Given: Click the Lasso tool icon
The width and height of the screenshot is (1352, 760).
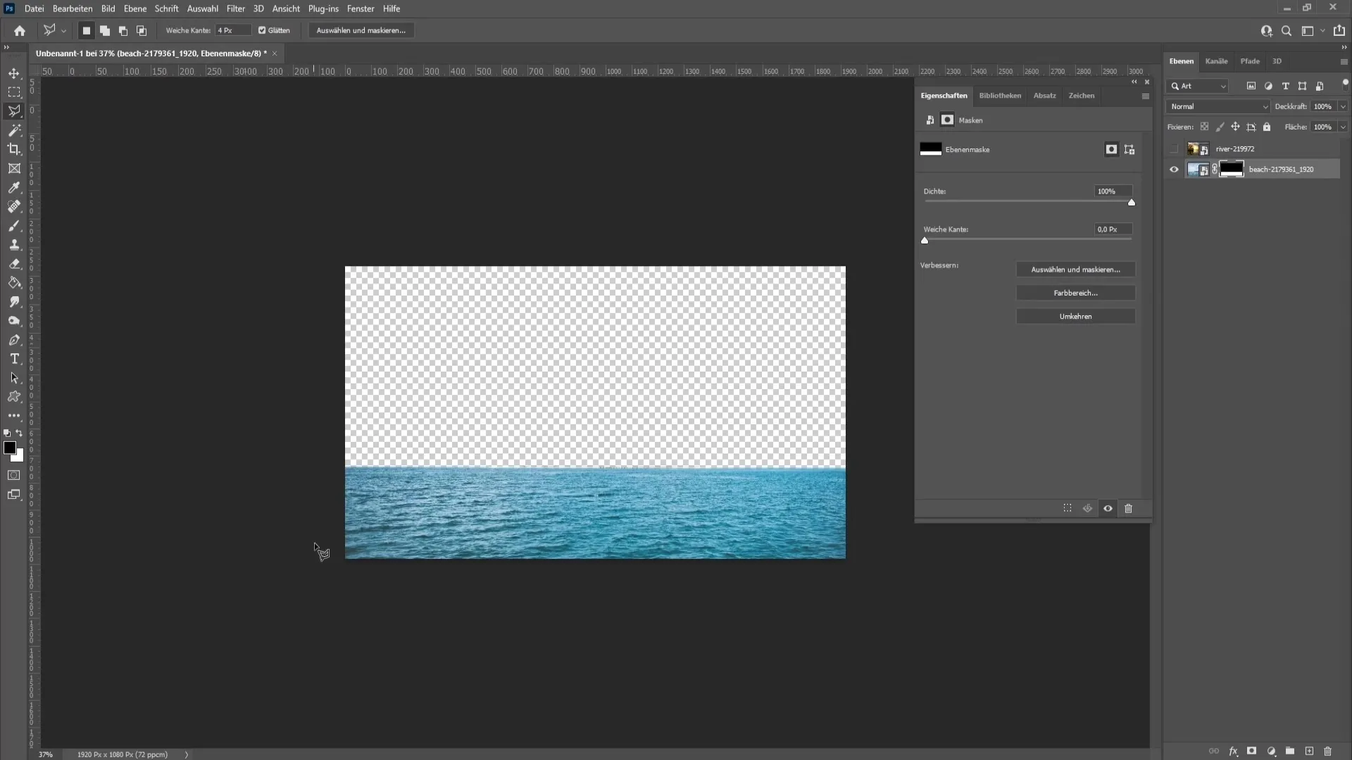Looking at the screenshot, I should pos(14,110).
